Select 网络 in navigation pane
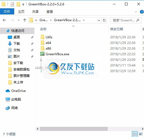Screen dimensions: 144x137 point(15,108)
